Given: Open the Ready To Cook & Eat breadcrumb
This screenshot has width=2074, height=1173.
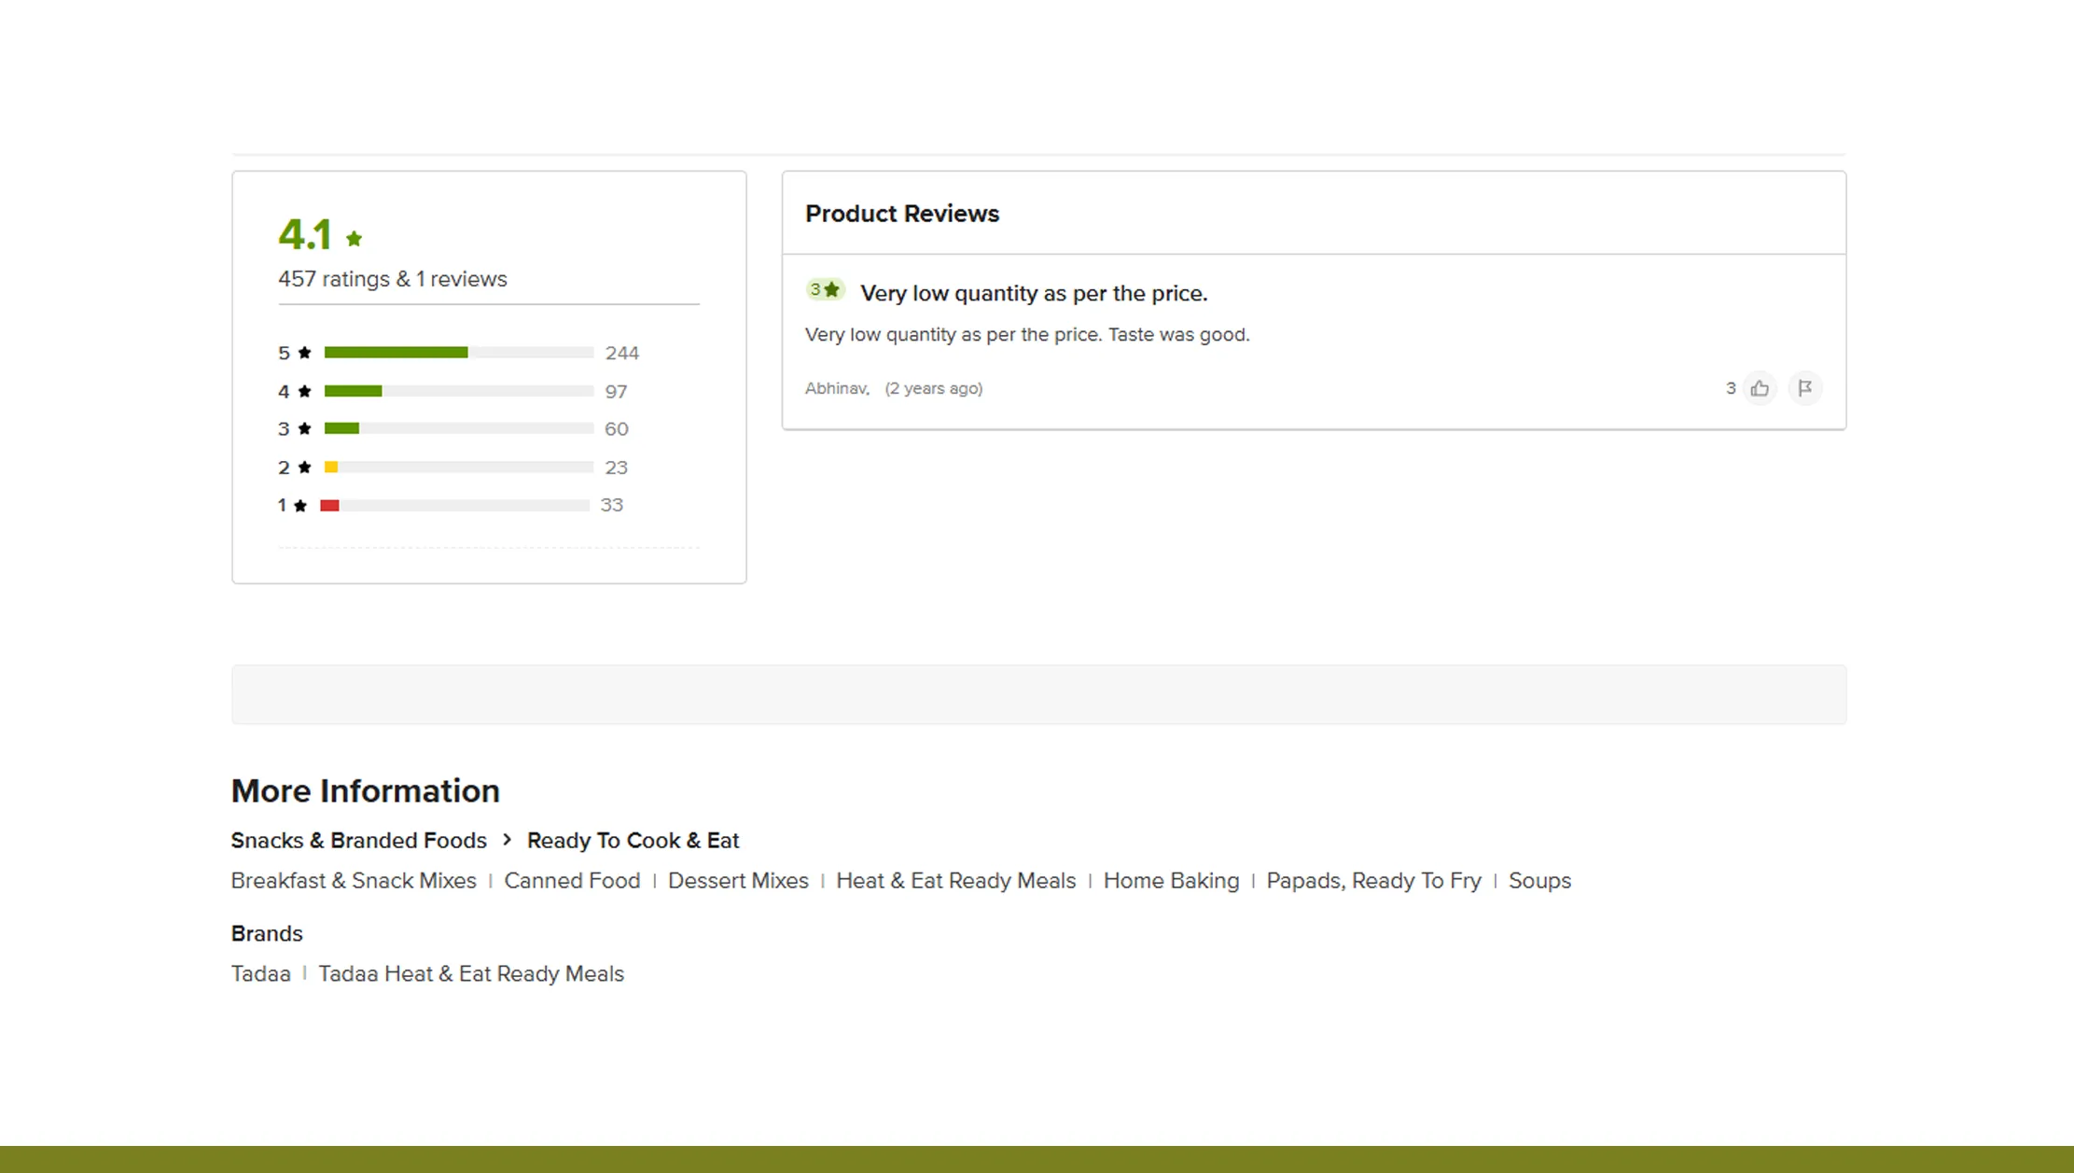Looking at the screenshot, I should [x=633, y=840].
